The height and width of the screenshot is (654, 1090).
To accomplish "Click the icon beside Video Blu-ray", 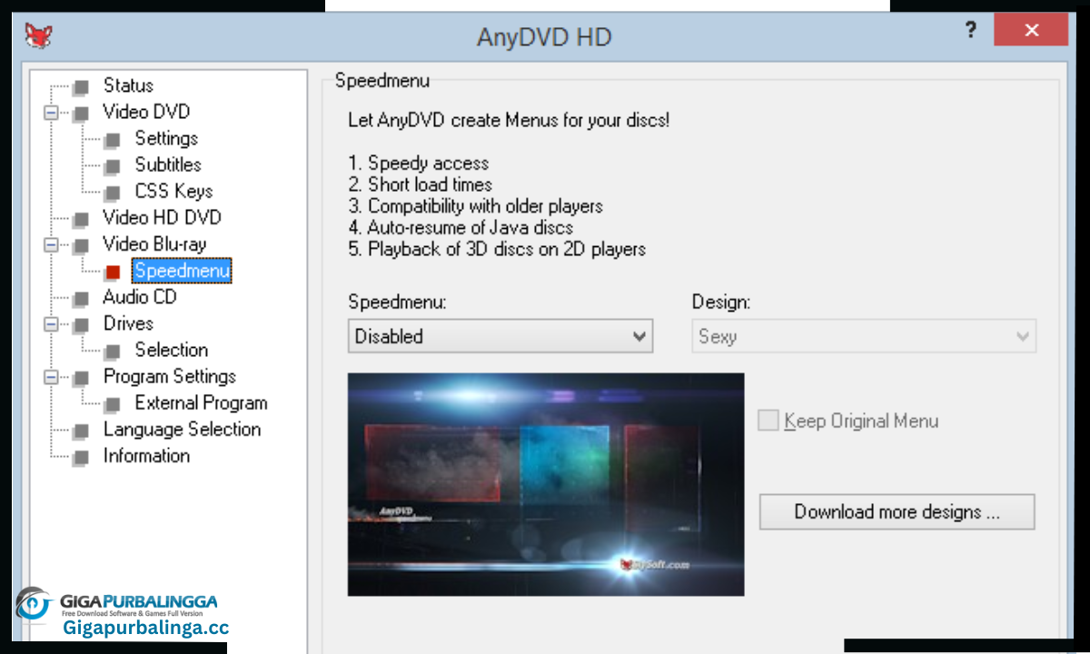I will tap(81, 245).
